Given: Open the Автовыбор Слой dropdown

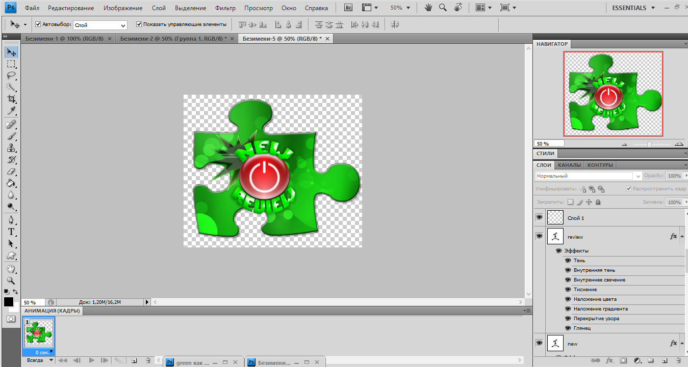Looking at the screenshot, I should click(100, 25).
